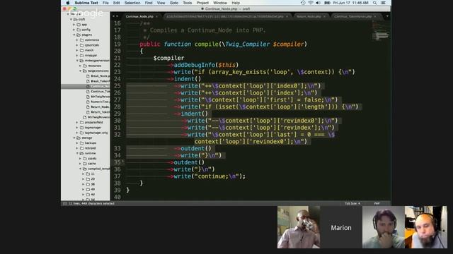453x254 pixels.
Task: Select the preparsefield folder row
Action: click(86, 122)
